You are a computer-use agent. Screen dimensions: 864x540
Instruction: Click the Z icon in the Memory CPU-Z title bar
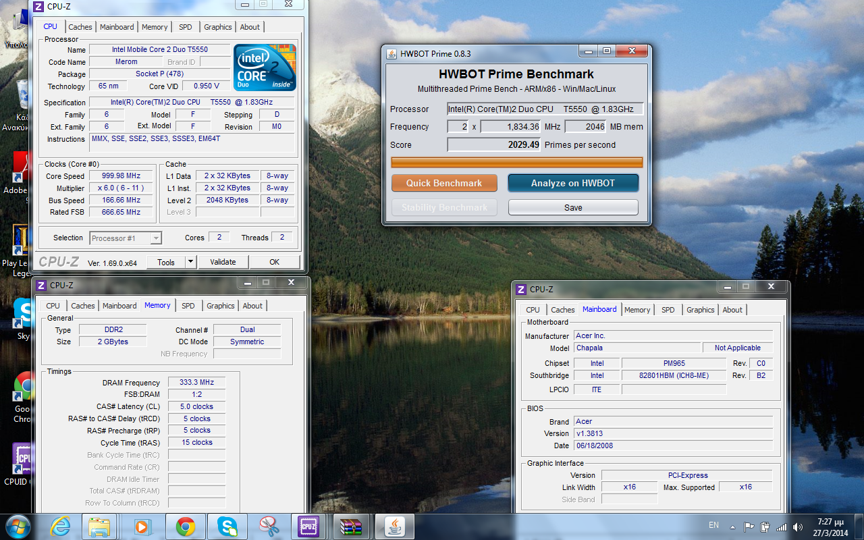pos(40,285)
